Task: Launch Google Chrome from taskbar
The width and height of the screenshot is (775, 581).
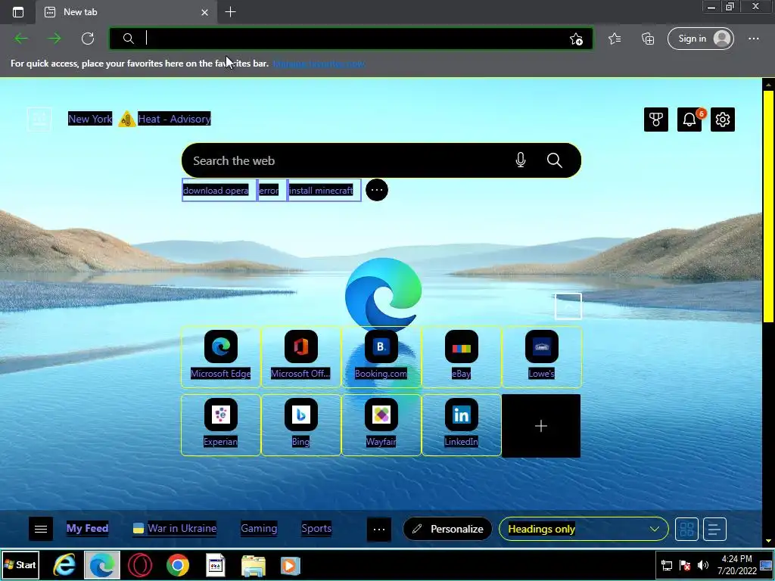Action: 178,565
